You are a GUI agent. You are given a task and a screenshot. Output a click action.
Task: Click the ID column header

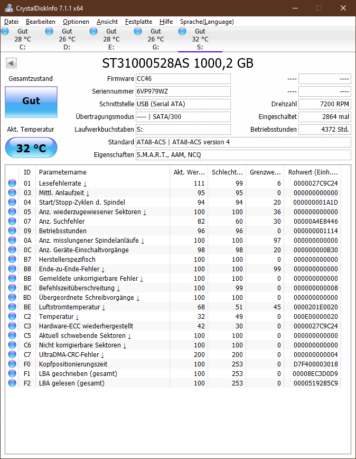point(27,172)
